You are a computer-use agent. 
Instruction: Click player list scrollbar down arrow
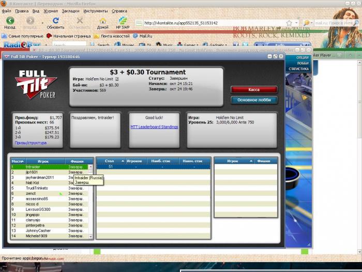90,236
